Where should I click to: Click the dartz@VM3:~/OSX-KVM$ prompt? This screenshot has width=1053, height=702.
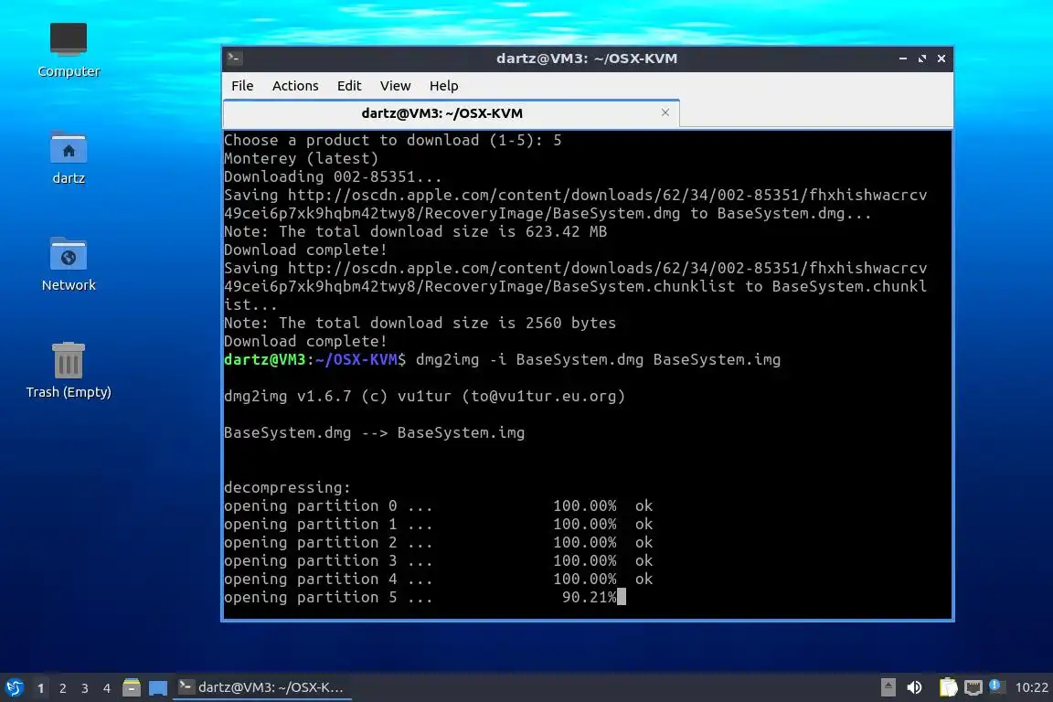click(314, 359)
